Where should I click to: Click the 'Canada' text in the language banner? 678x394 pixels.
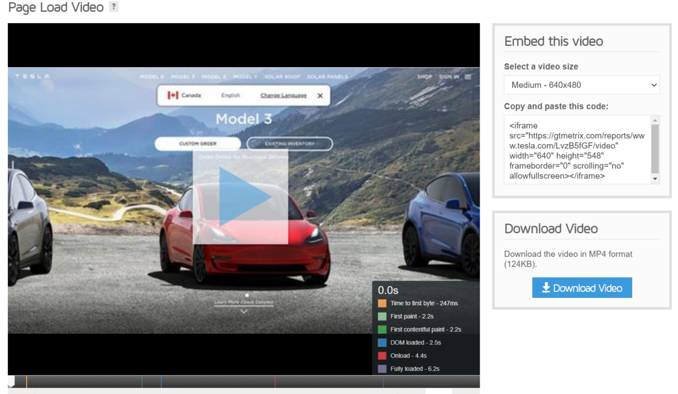pos(191,96)
